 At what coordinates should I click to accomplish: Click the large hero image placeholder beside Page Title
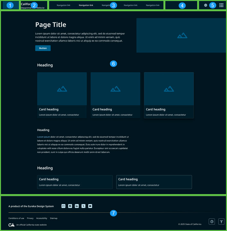(182, 35)
